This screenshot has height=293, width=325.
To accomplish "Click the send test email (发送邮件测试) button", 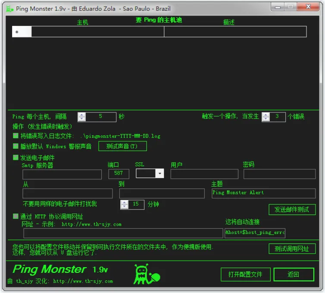I will click(292, 209).
